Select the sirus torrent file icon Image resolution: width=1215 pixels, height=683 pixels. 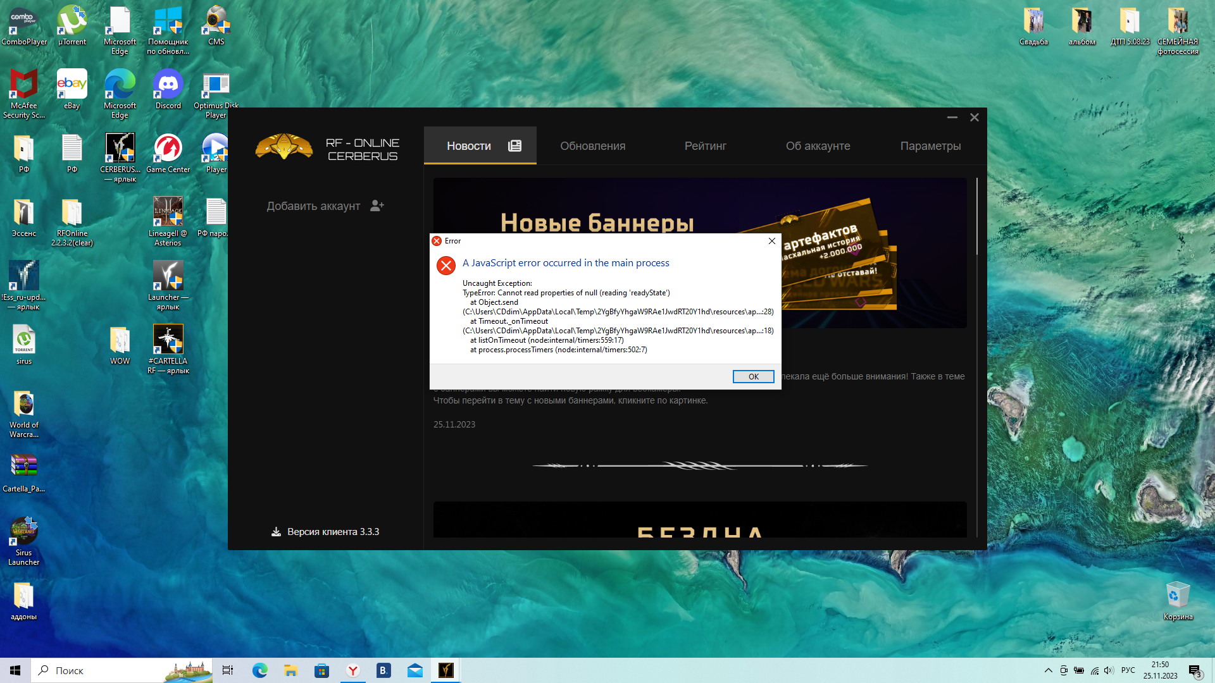pos(24,345)
